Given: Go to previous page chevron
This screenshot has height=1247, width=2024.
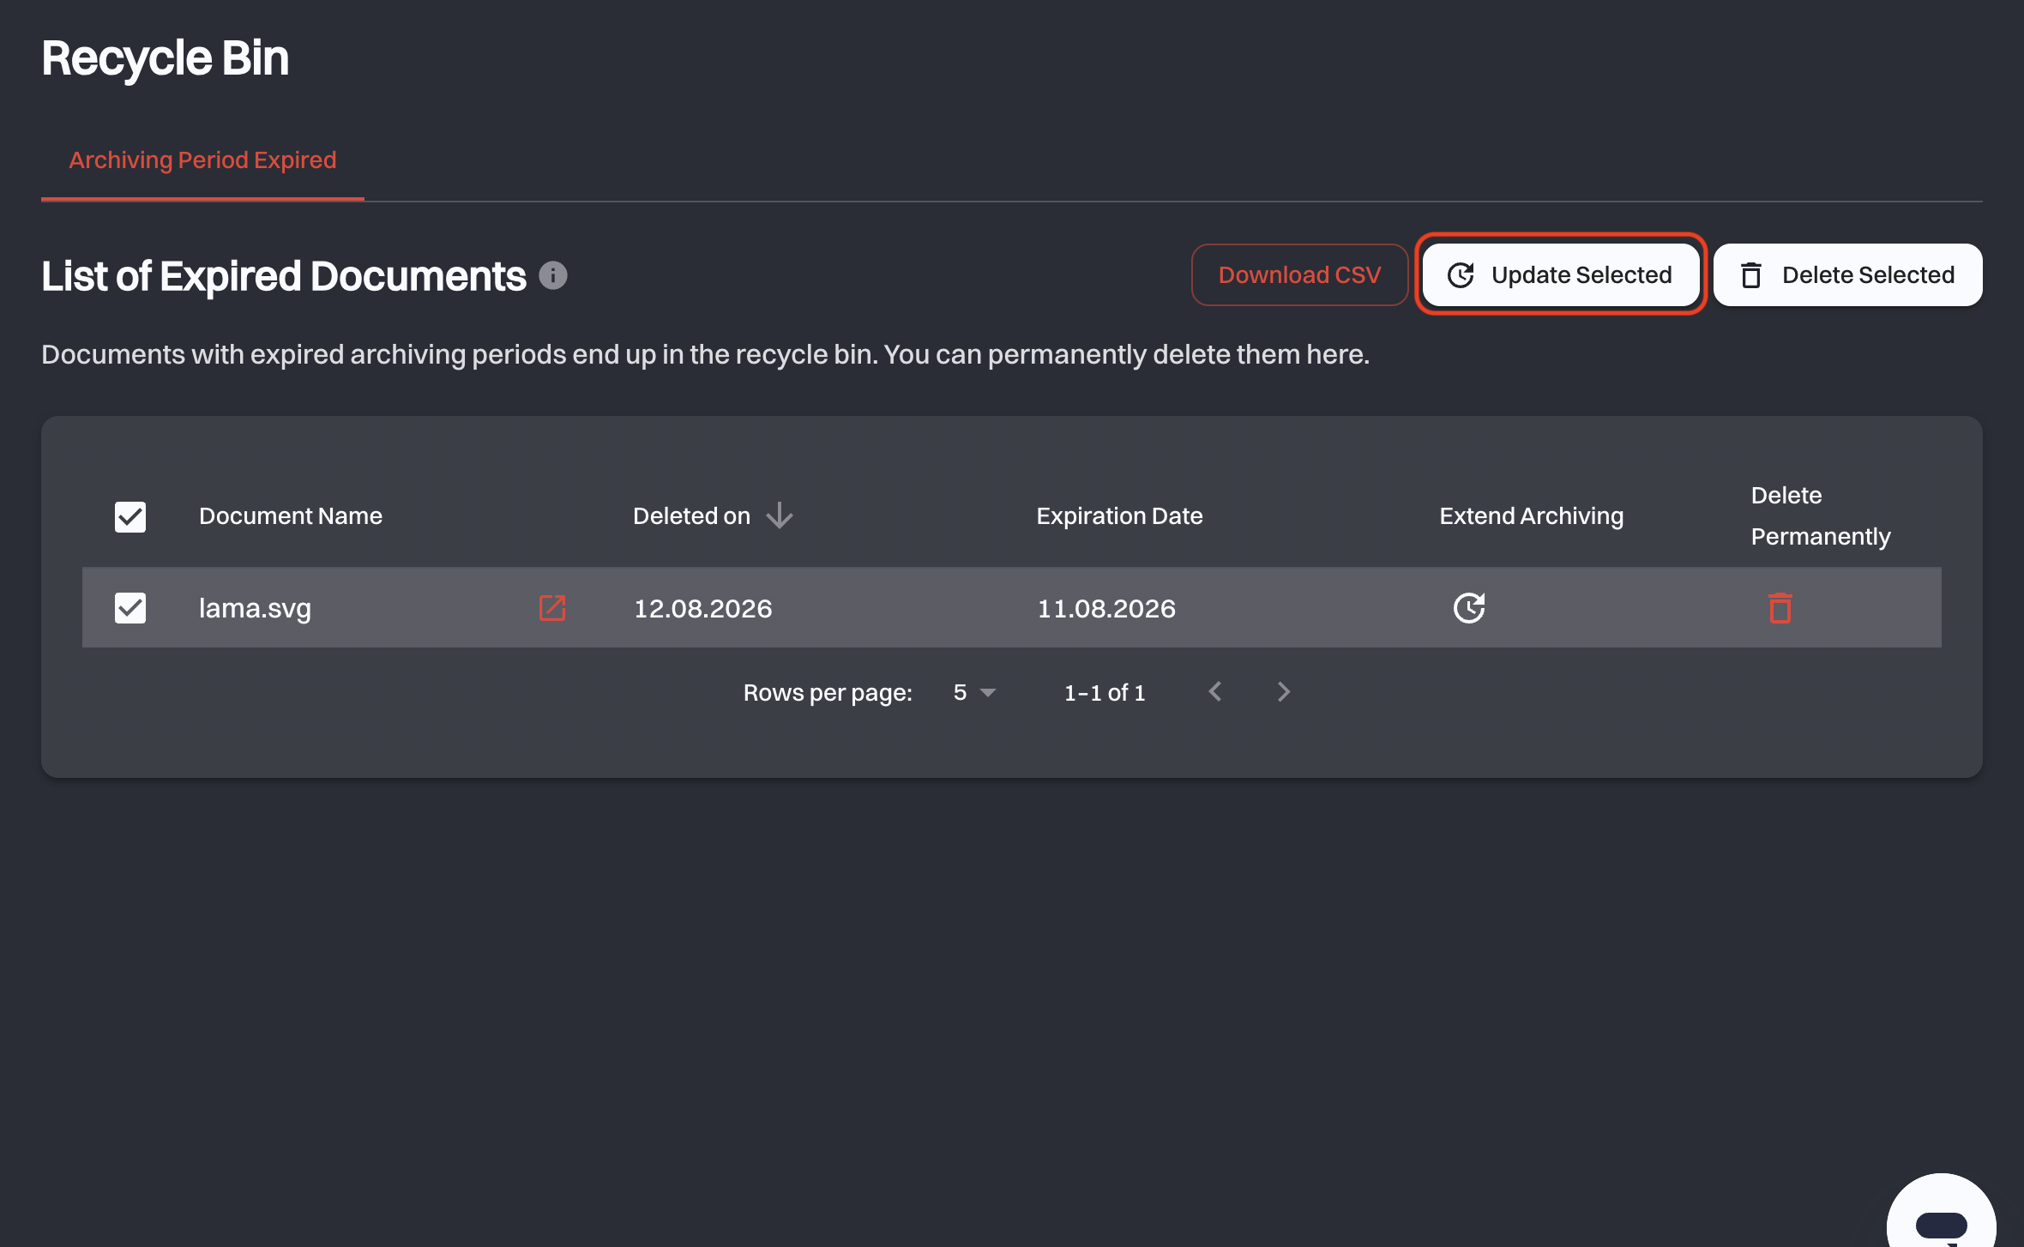Looking at the screenshot, I should coord(1215,692).
